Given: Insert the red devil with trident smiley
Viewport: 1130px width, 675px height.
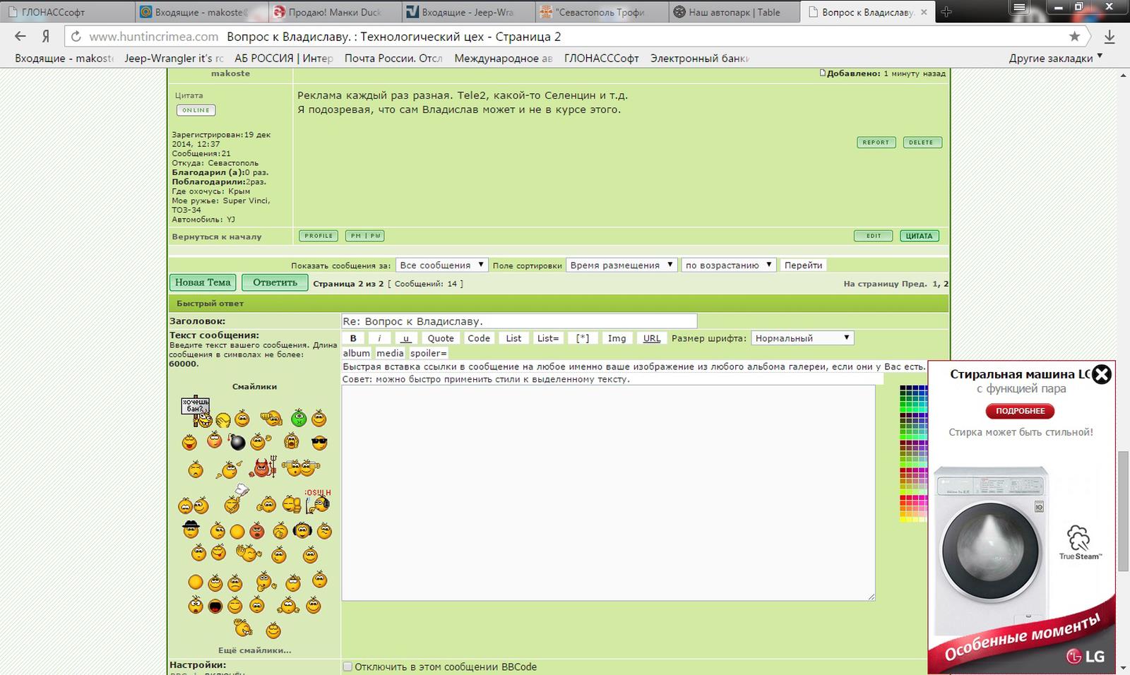Looking at the screenshot, I should [x=263, y=467].
